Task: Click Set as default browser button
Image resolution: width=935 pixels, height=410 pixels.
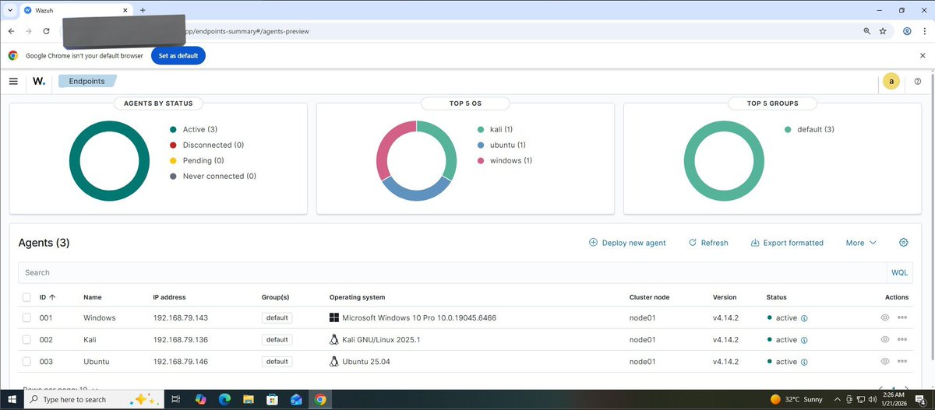Action: 178,56
